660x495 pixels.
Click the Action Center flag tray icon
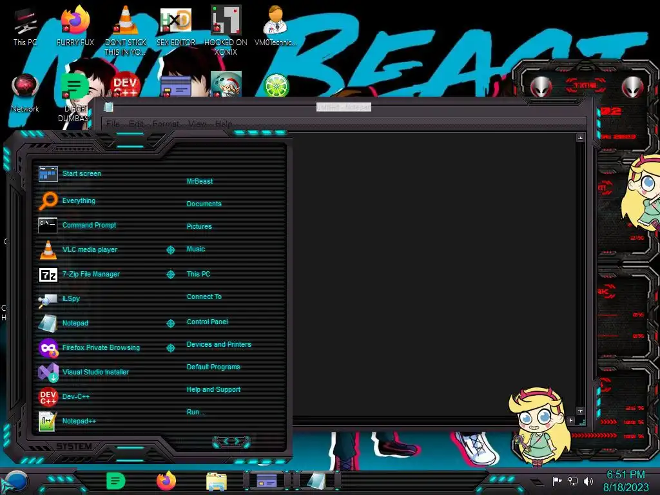click(557, 481)
